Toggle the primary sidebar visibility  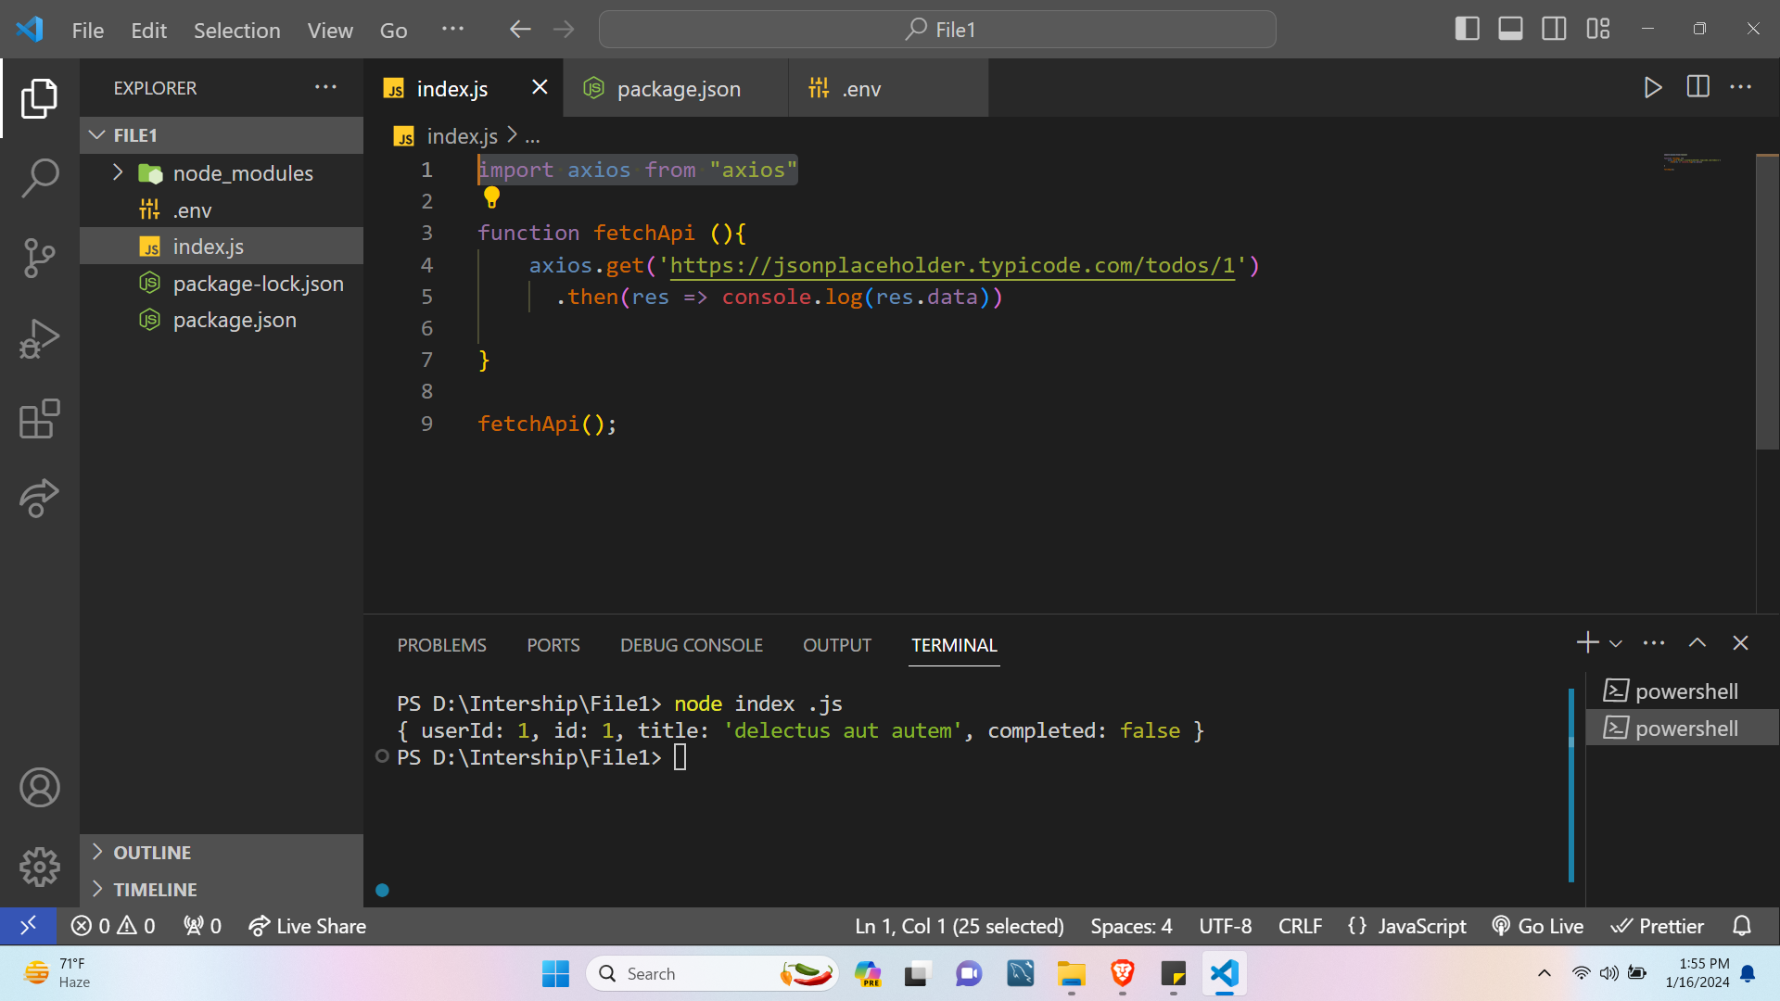tap(1467, 30)
